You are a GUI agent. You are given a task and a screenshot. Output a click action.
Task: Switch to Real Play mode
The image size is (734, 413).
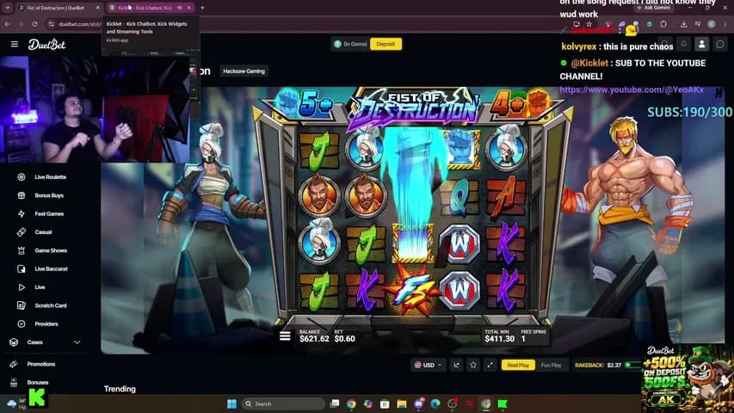(518, 365)
